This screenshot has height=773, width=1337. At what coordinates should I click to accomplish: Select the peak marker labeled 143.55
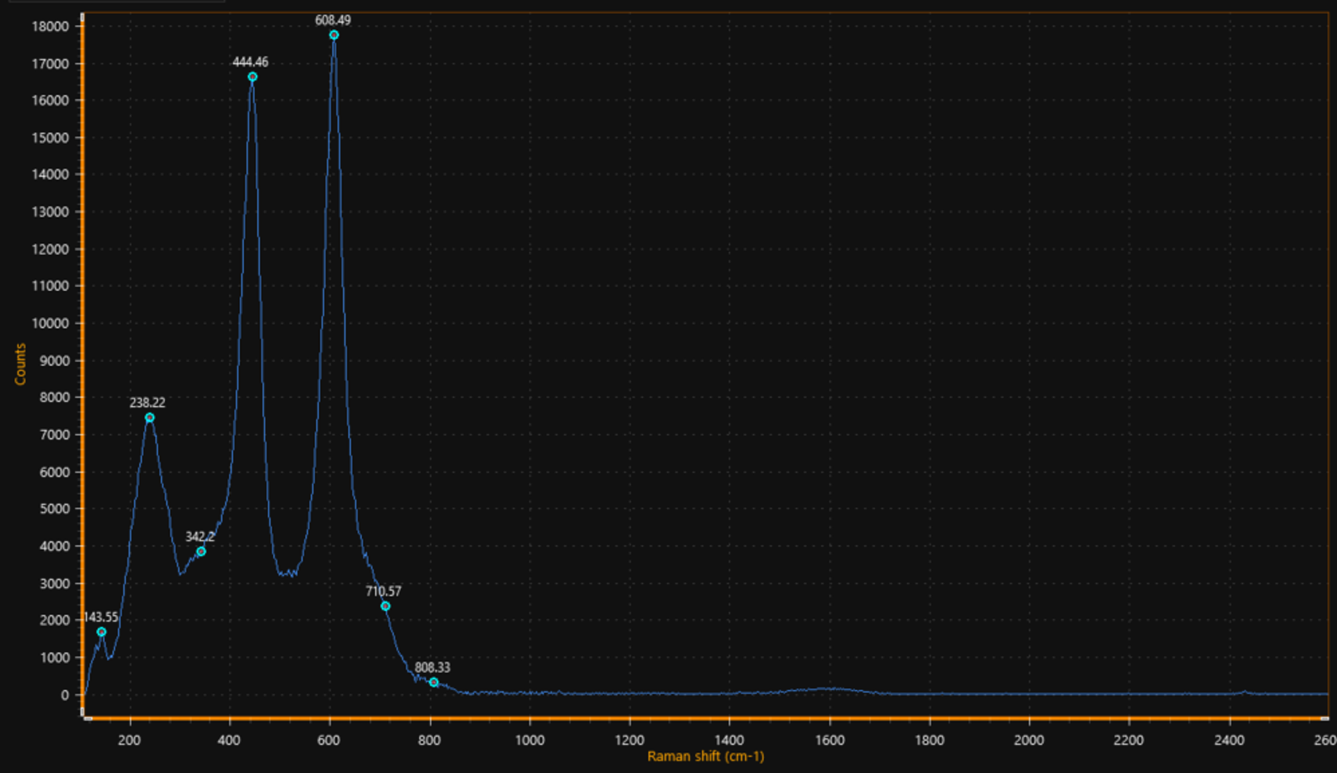102,631
